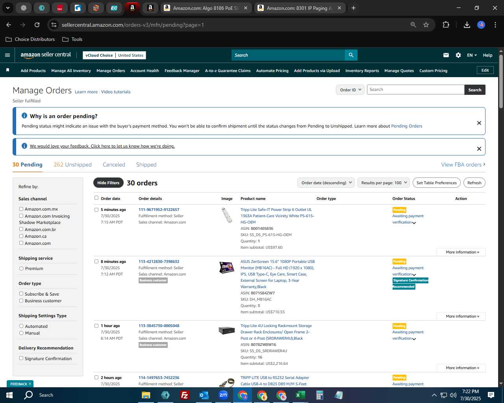Click the Windows Start button
Viewport: 504px width, 403px height.
(x=9, y=395)
